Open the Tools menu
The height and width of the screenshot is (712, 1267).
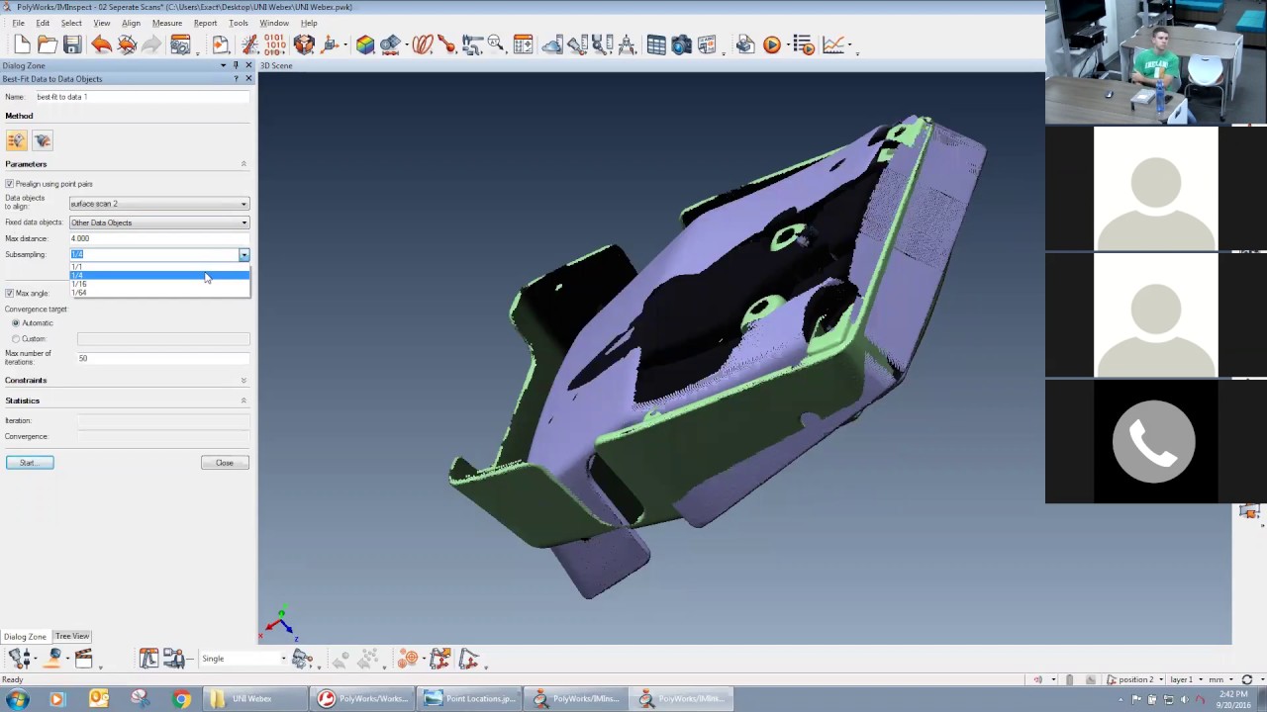pos(239,23)
